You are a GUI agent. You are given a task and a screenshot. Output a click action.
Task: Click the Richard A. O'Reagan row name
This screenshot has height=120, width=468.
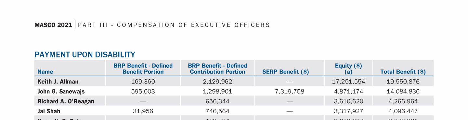click(x=66, y=101)
